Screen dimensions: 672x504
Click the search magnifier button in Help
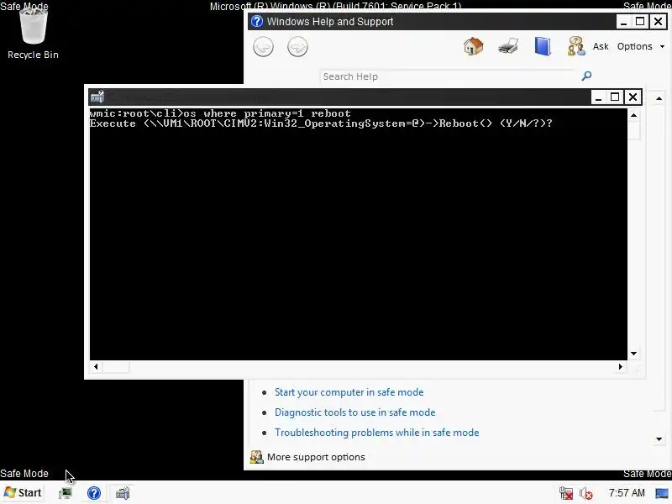tap(586, 76)
